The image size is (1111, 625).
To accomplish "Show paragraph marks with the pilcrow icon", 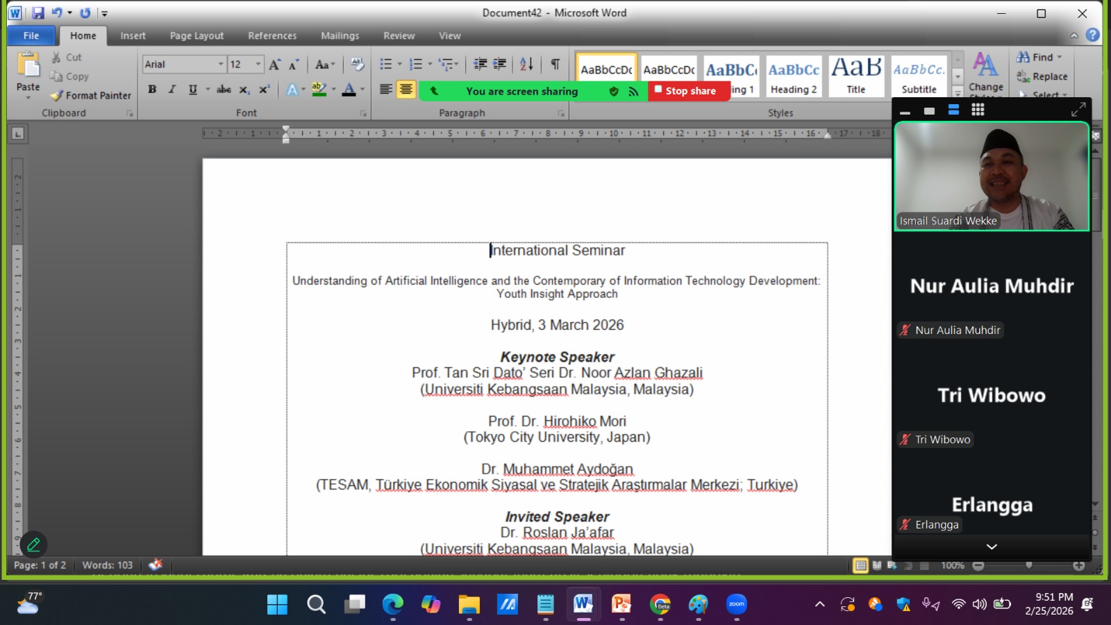I will click(555, 65).
